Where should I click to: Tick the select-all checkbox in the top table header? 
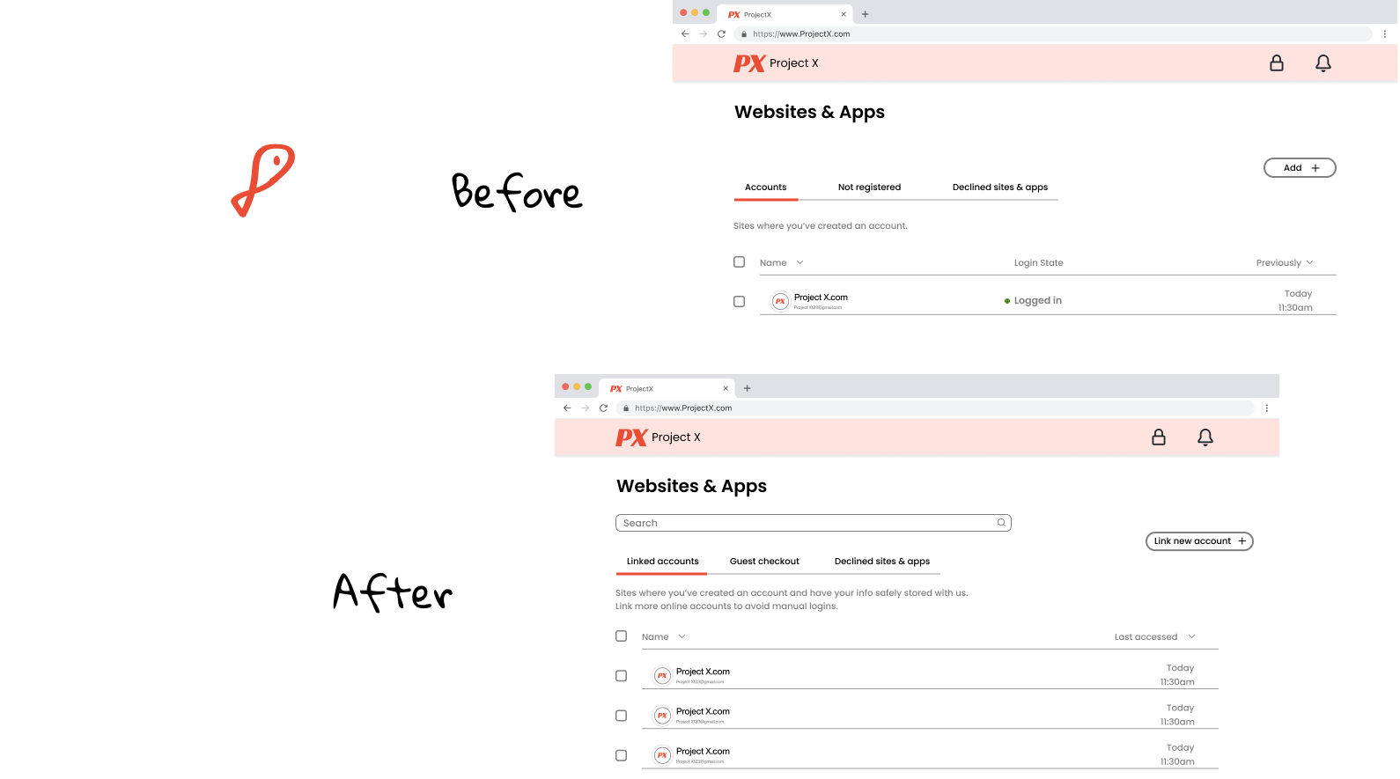[x=739, y=262]
